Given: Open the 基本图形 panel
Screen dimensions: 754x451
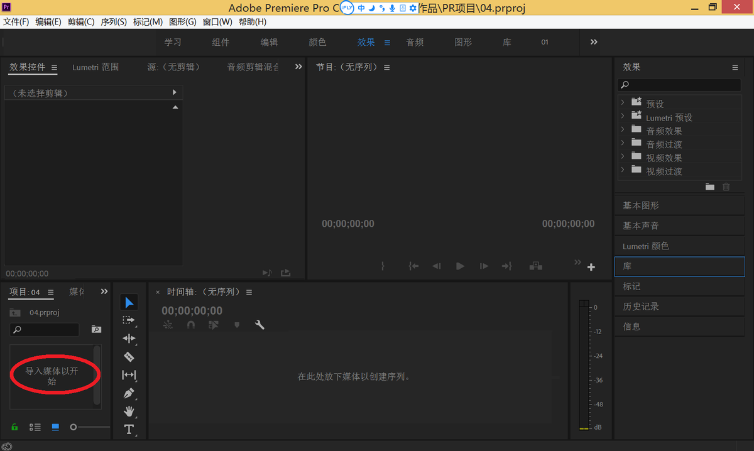Looking at the screenshot, I should pyautogui.click(x=679, y=205).
